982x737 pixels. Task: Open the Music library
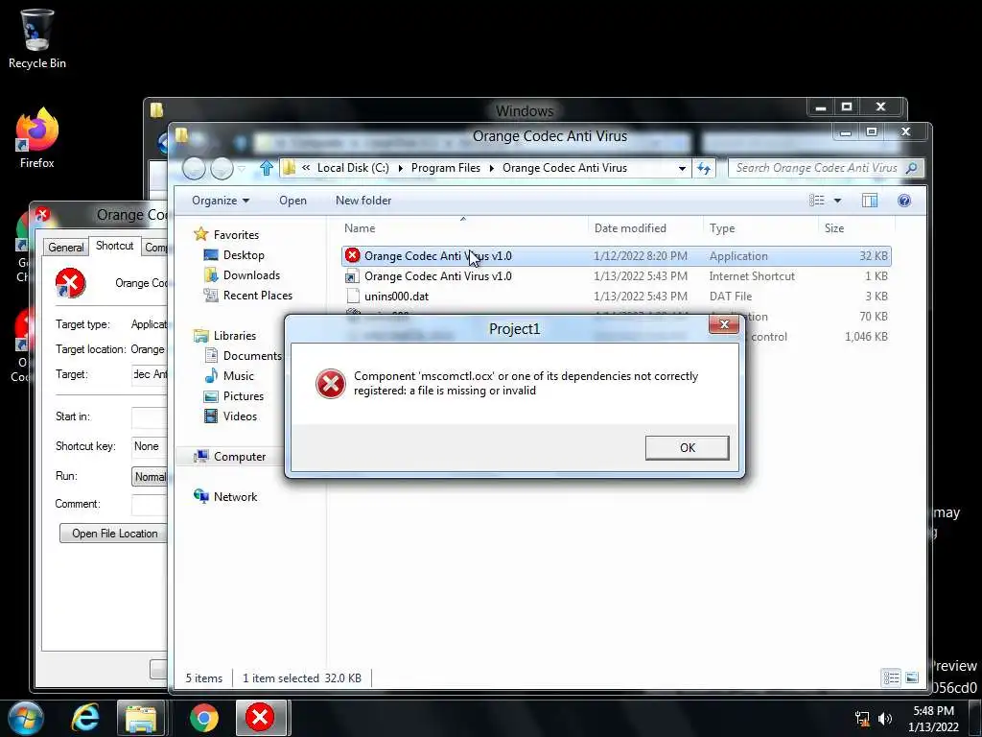coord(238,376)
